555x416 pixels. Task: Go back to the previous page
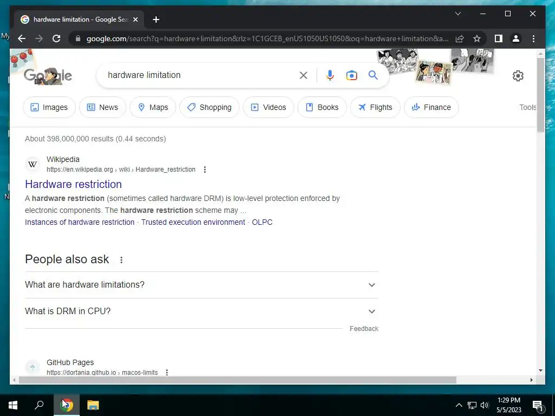tap(22, 38)
